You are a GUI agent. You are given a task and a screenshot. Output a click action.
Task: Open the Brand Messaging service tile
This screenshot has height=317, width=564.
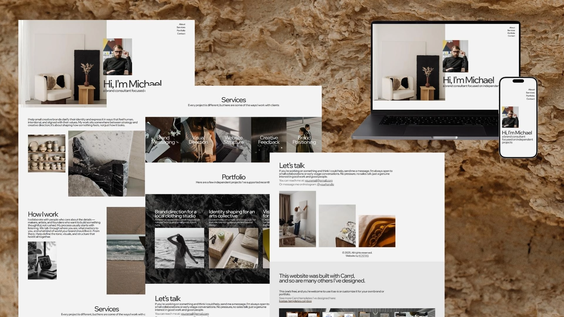coord(163,140)
